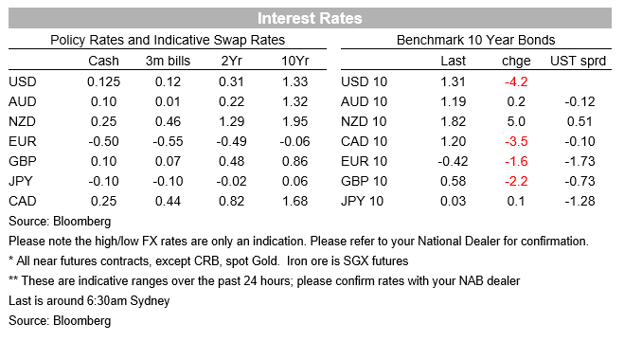Click the JPY 10 row label
This screenshot has width=624, height=341.
[x=362, y=201]
